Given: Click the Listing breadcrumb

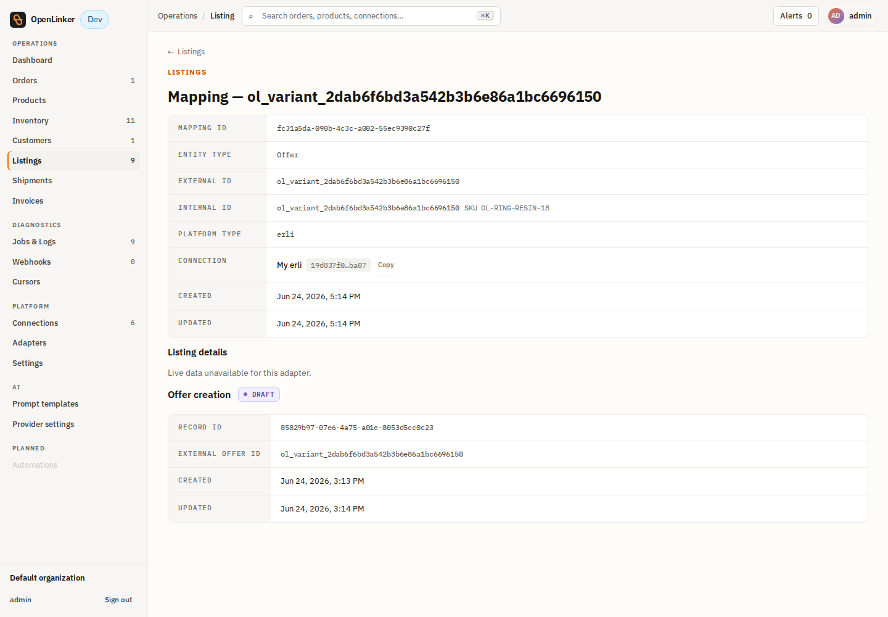Looking at the screenshot, I should (222, 16).
